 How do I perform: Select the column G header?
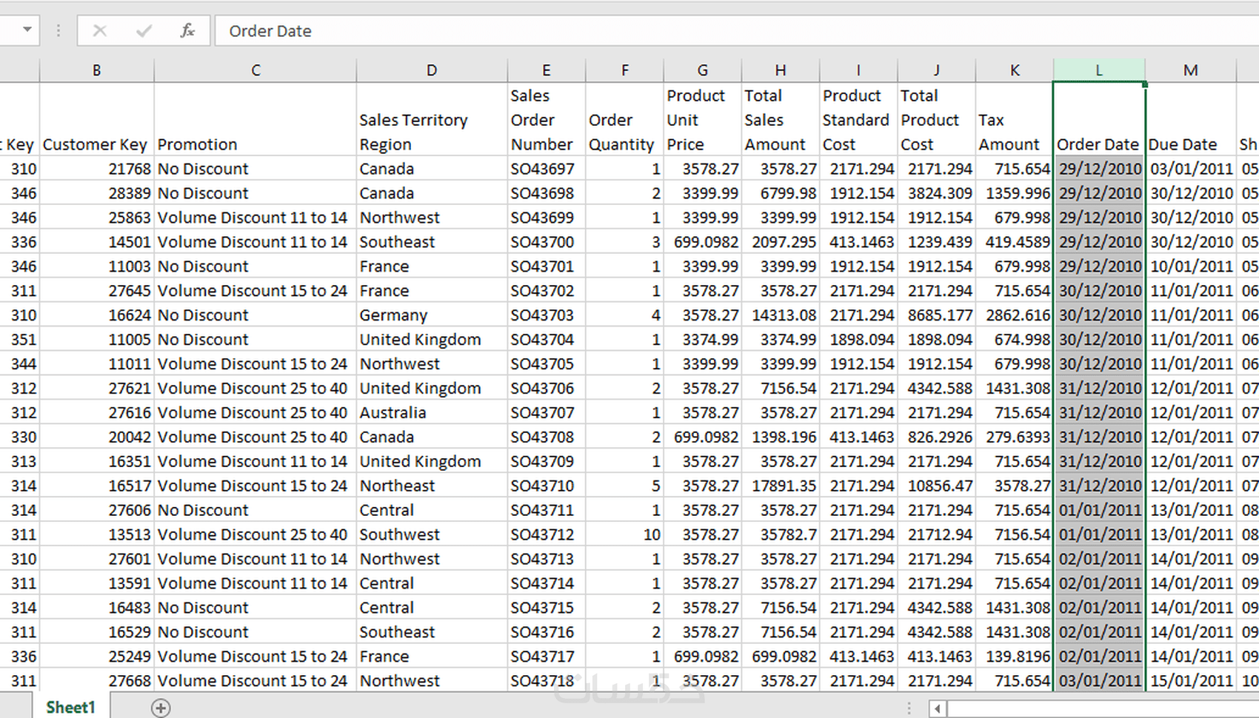(702, 70)
